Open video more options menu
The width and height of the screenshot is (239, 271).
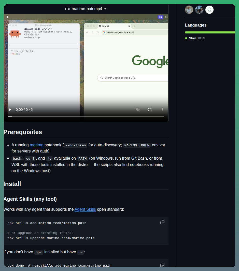(x=162, y=110)
